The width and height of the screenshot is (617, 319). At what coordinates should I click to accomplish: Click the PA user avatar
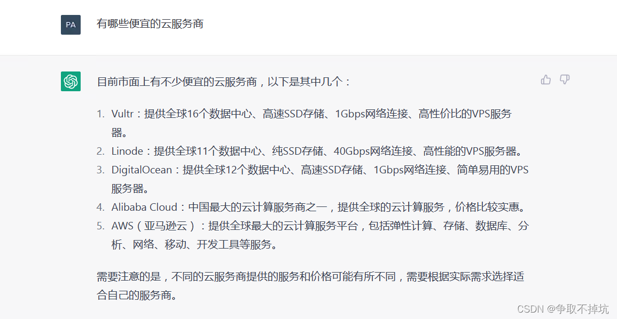coord(71,25)
